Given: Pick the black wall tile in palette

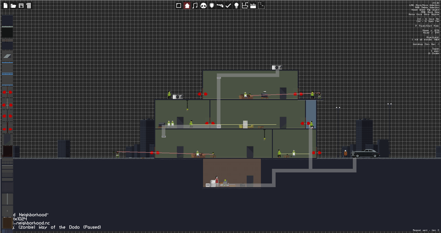Looking at the screenshot, I should pyautogui.click(x=7, y=33).
